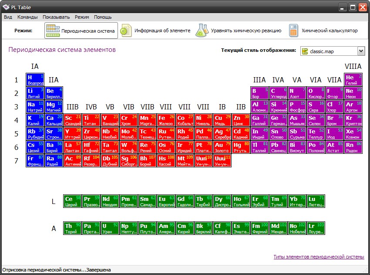Open the Periodic System mode icon
The width and height of the screenshot is (370, 275).
(x=53, y=31)
